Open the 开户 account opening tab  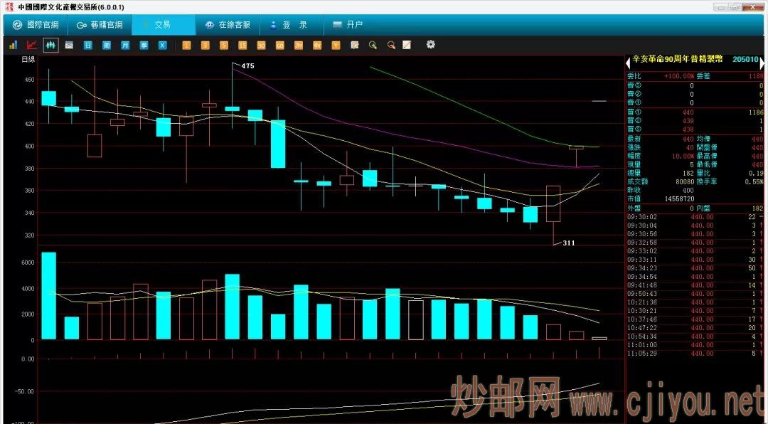(x=348, y=25)
